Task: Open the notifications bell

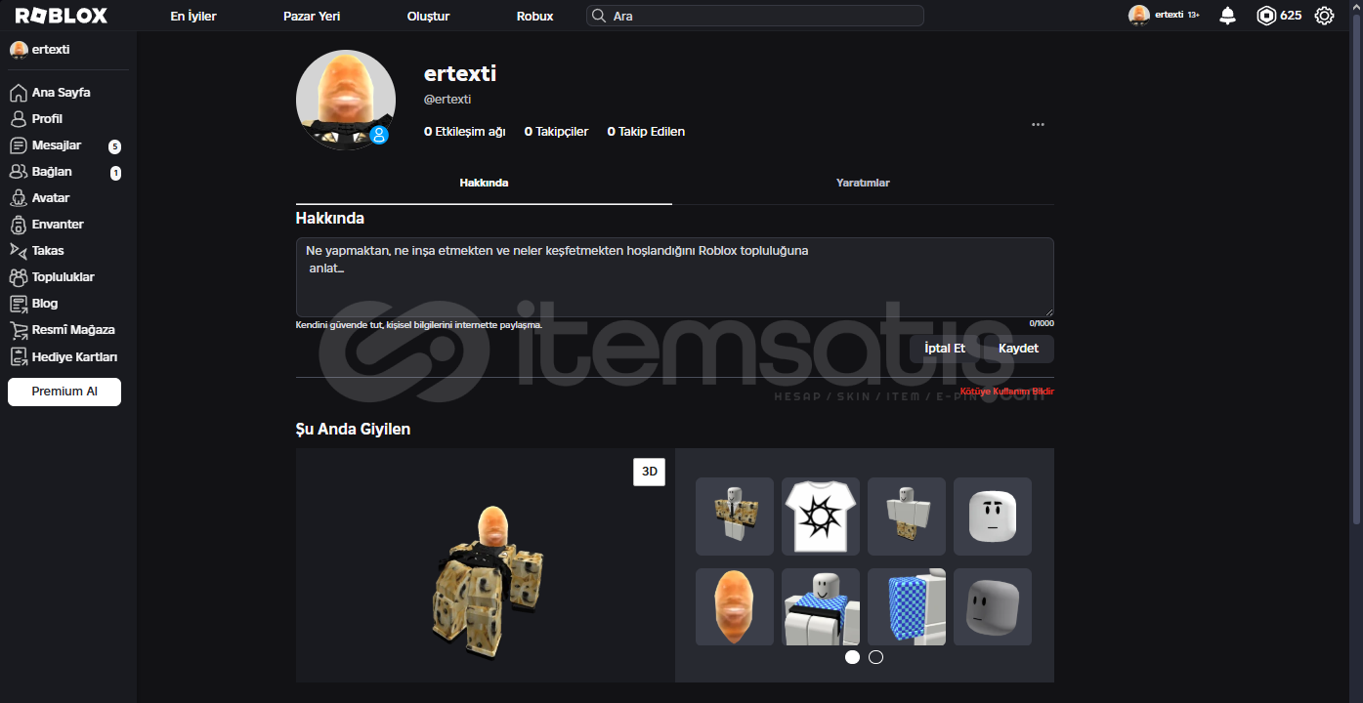Action: tap(1228, 16)
